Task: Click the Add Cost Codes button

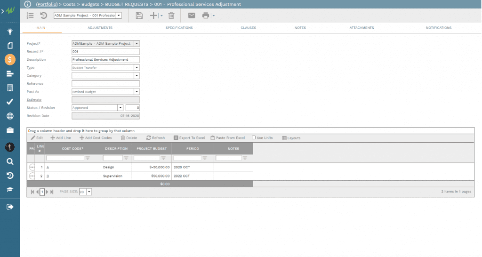Action: pos(96,138)
